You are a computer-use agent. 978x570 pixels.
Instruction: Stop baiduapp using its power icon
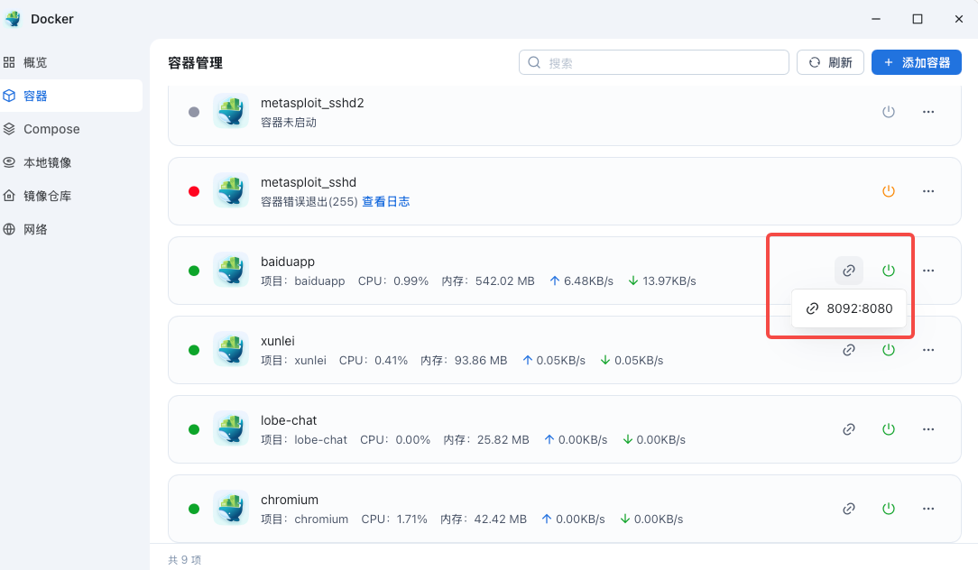click(x=888, y=270)
